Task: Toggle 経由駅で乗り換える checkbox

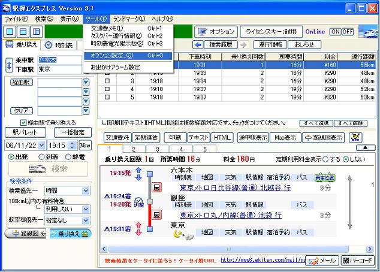Action: [x=23, y=123]
